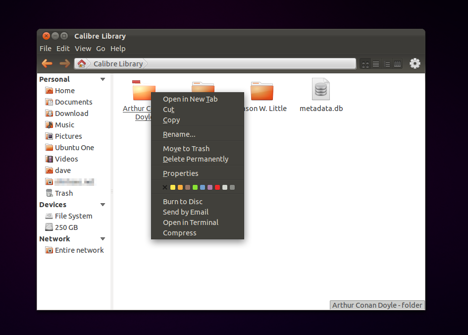This screenshot has height=335, width=468.
Task: Open Properties from the context menu
Action: pyautogui.click(x=198, y=173)
